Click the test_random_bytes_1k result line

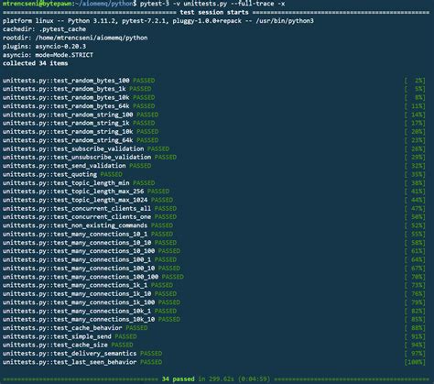(x=77, y=89)
